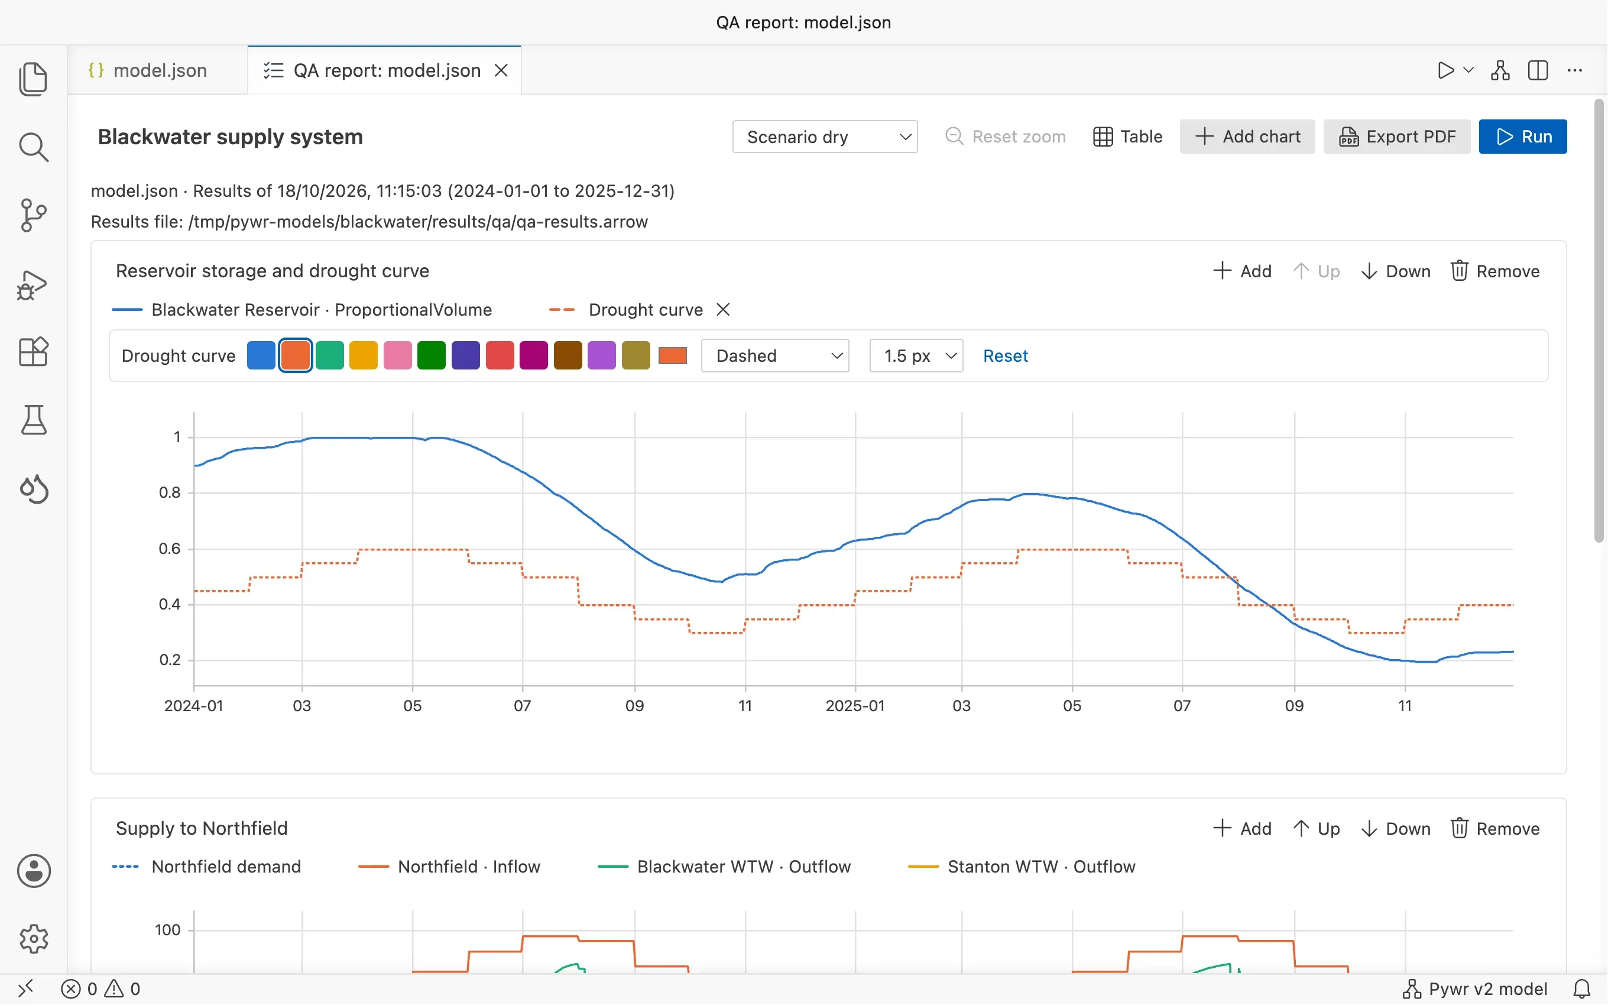Viewport: 1608px width, 1005px height.
Task: Click the editor Run play icon
Action: click(1445, 70)
